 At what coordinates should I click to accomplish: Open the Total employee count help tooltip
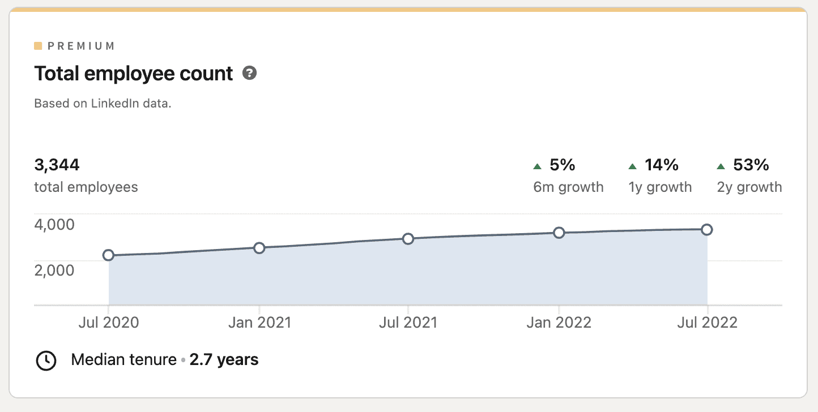click(x=249, y=73)
